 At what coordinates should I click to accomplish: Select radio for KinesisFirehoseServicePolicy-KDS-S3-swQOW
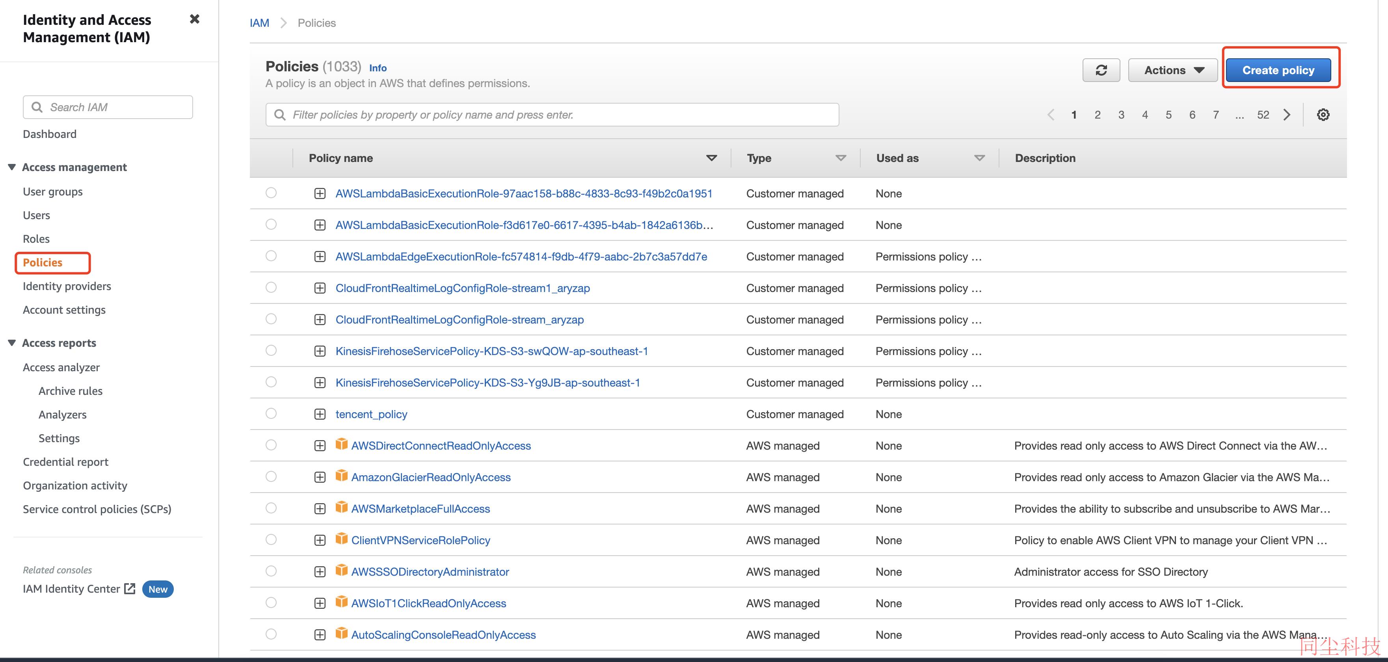(x=271, y=350)
